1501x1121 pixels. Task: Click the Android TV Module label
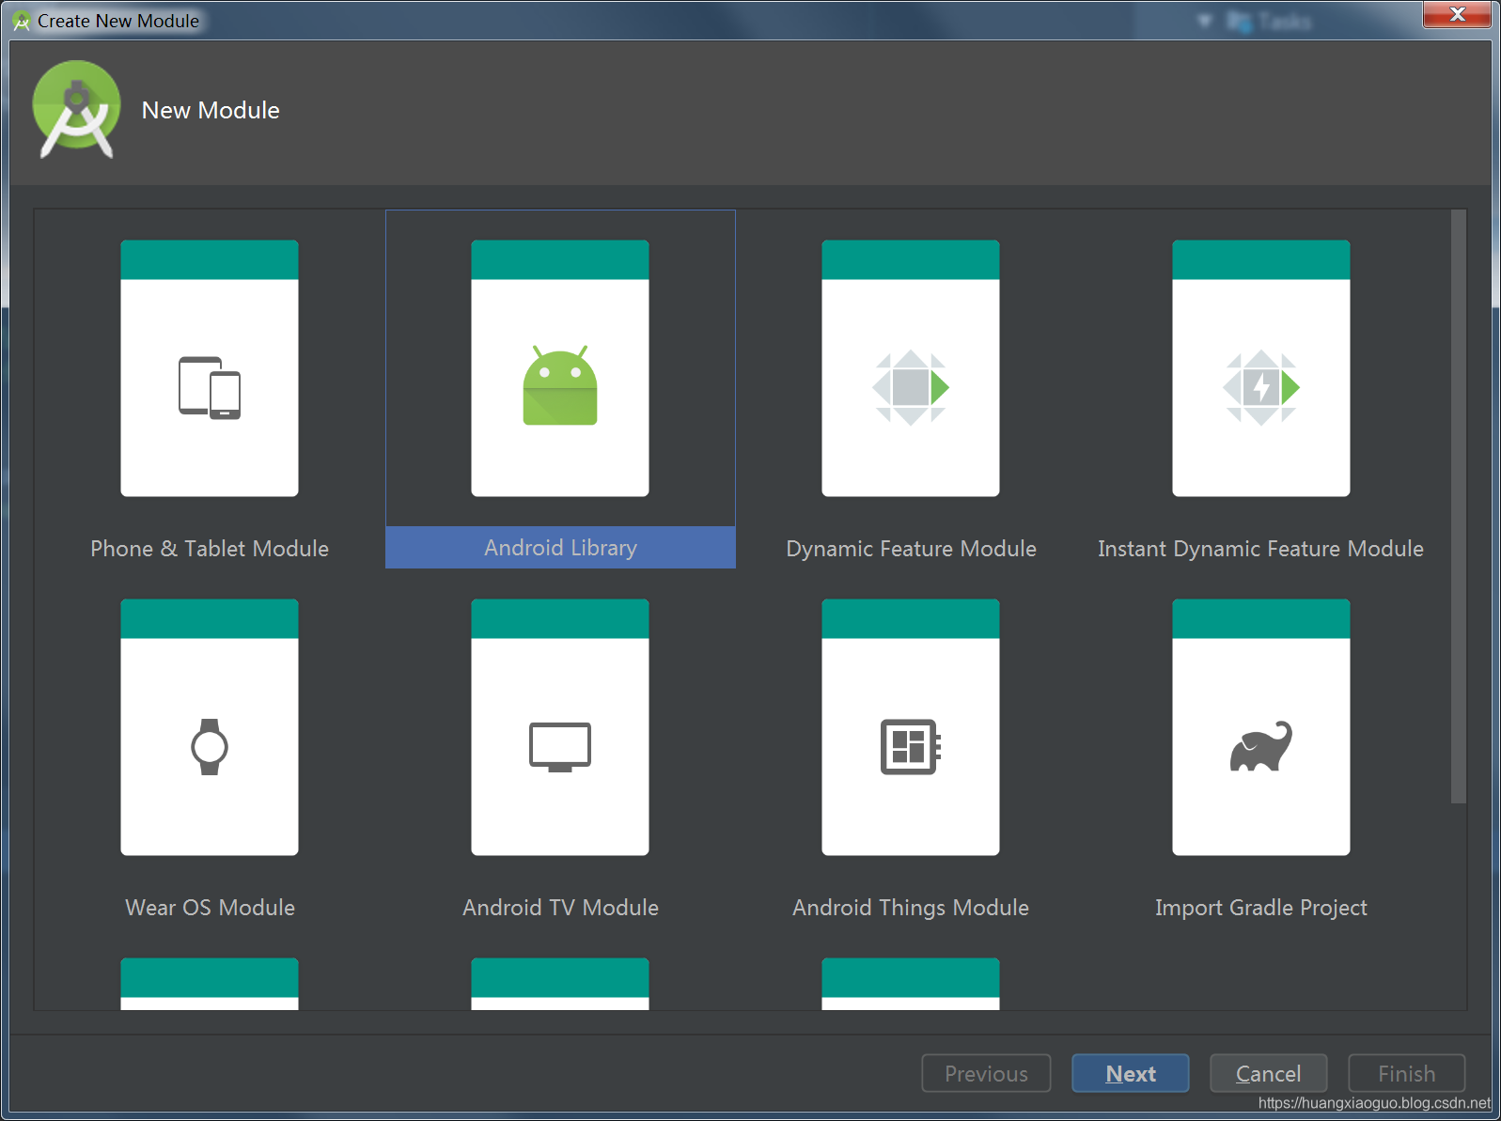560,908
